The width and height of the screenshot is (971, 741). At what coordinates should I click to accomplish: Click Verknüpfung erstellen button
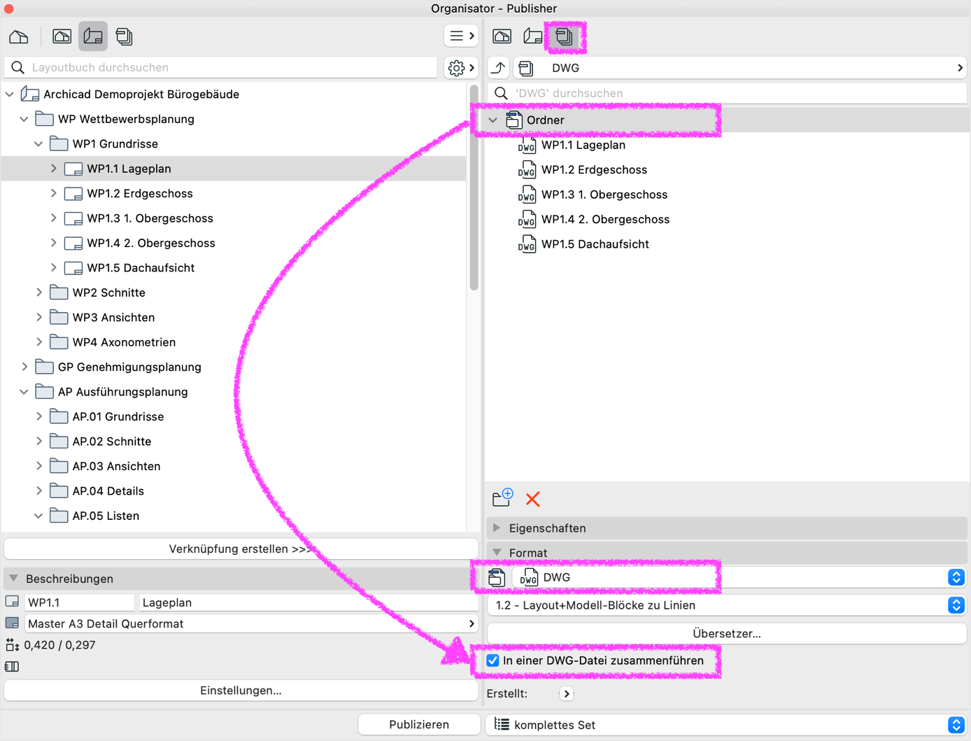(241, 549)
